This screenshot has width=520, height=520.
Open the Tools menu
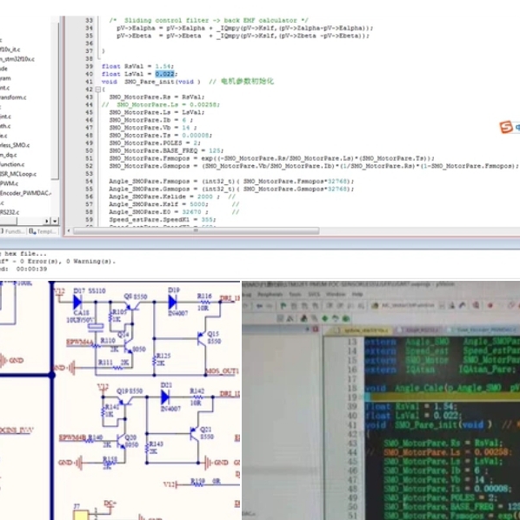coord(295,295)
